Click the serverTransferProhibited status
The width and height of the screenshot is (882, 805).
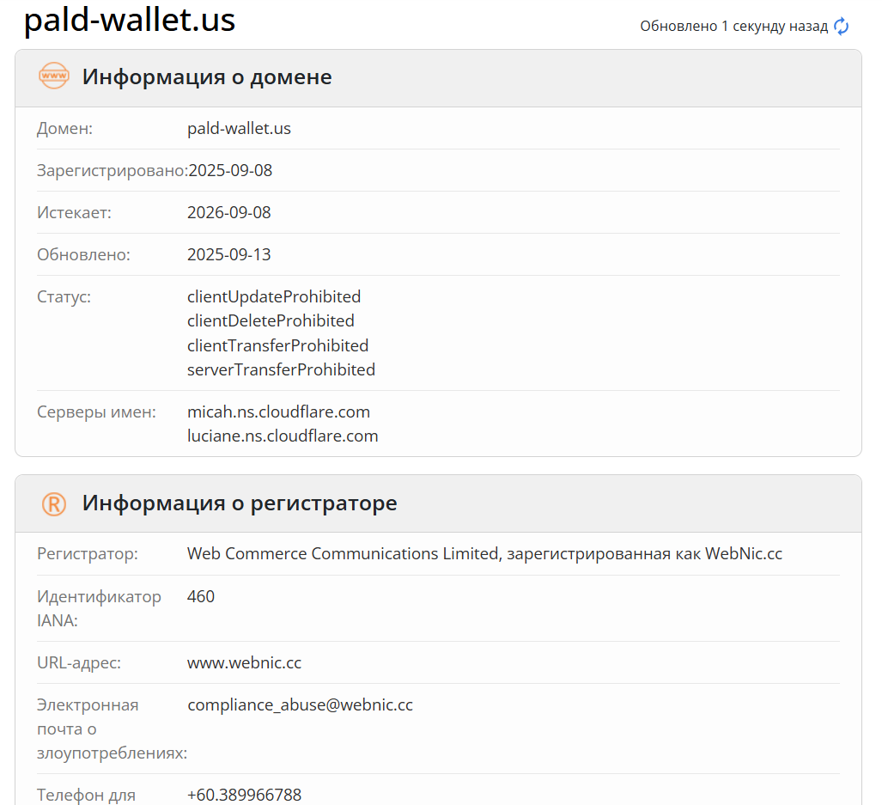point(281,369)
